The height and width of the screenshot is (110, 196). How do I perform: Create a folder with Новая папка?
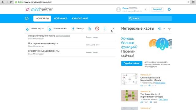click(x=57, y=28)
